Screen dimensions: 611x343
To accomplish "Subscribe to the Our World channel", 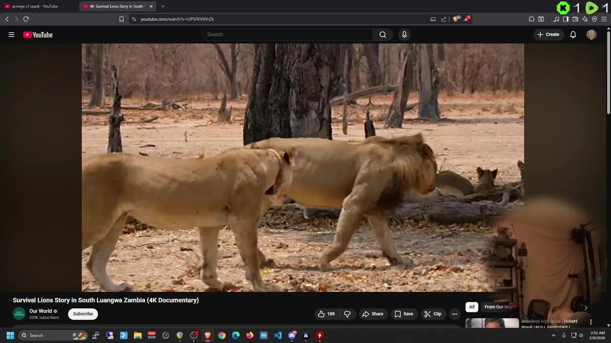I will click(83, 314).
